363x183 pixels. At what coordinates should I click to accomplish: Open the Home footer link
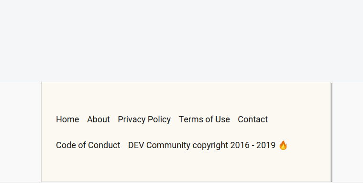coord(67,119)
